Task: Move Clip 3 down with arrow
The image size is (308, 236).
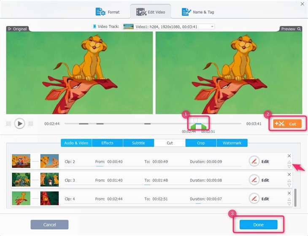Action: [289, 185]
